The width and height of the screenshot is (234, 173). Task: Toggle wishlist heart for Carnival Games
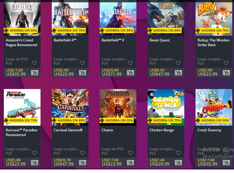point(82,153)
